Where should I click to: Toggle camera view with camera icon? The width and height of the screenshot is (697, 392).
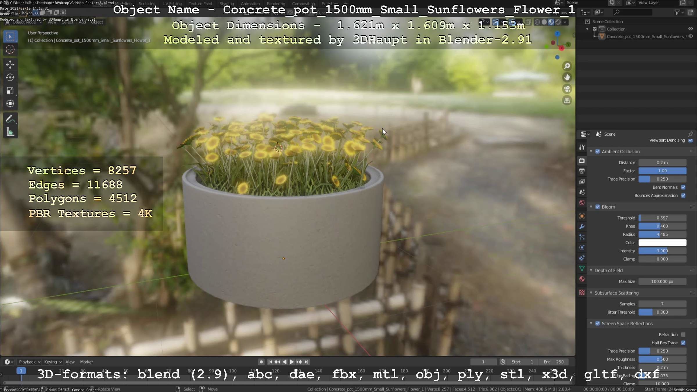(x=567, y=89)
